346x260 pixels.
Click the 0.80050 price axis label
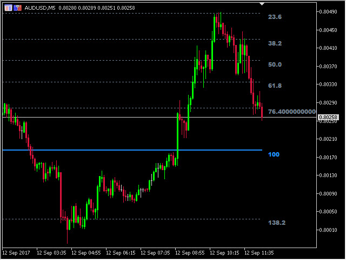coord(328,212)
